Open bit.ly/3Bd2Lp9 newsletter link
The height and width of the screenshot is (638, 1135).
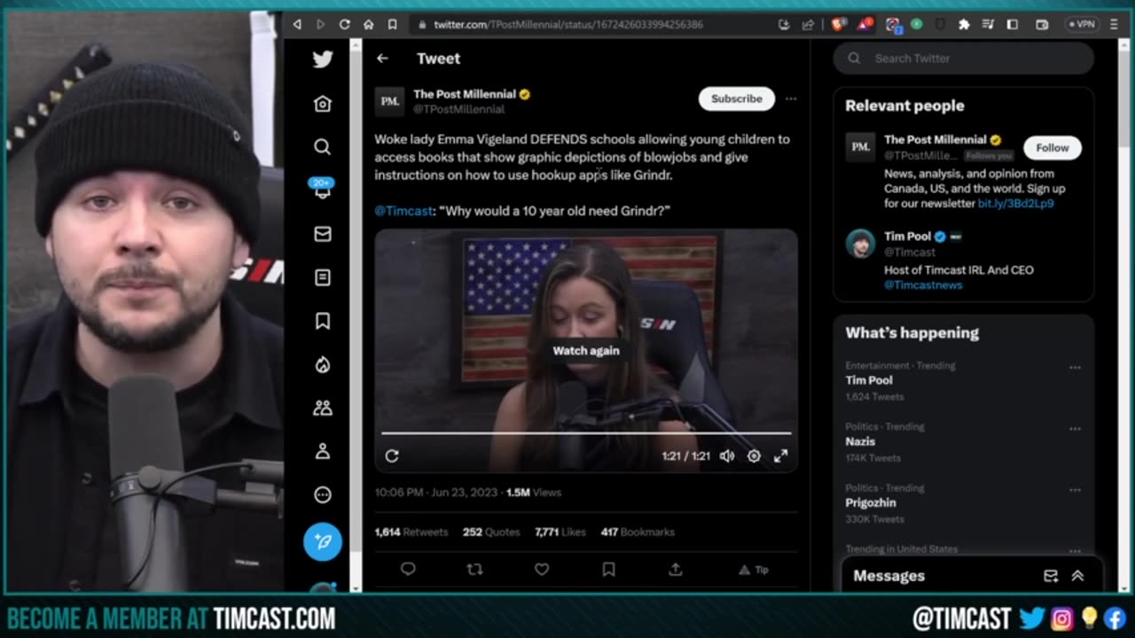click(1015, 203)
